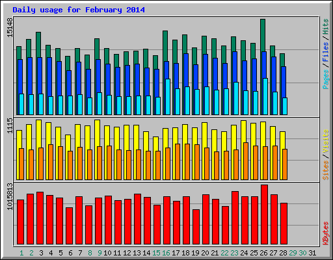Click the 'Files' legend label
The image size is (333, 260).
coord(326,52)
